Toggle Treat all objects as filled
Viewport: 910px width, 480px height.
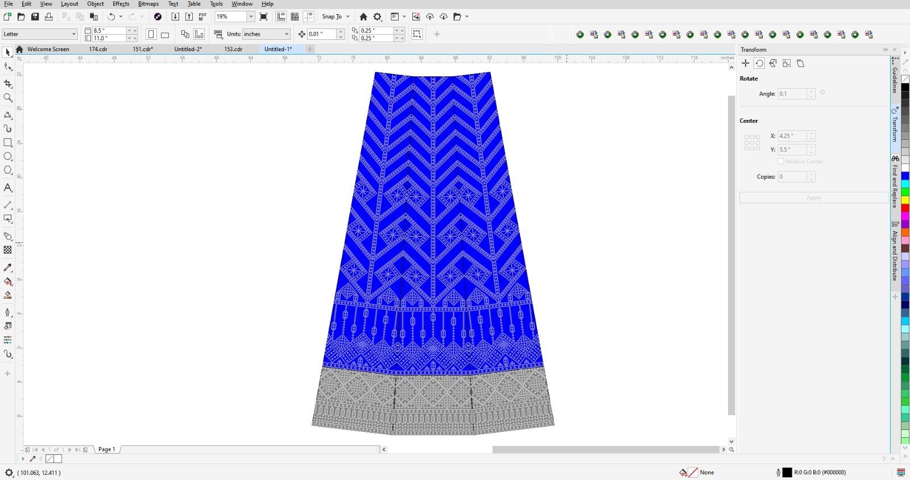(x=417, y=34)
